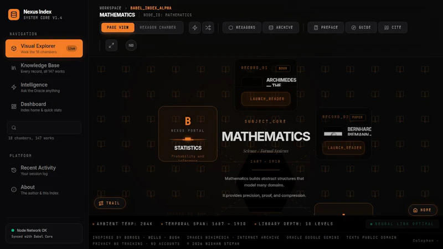Click the Home button house icon
The height and width of the screenshot is (249, 443).
(415, 210)
